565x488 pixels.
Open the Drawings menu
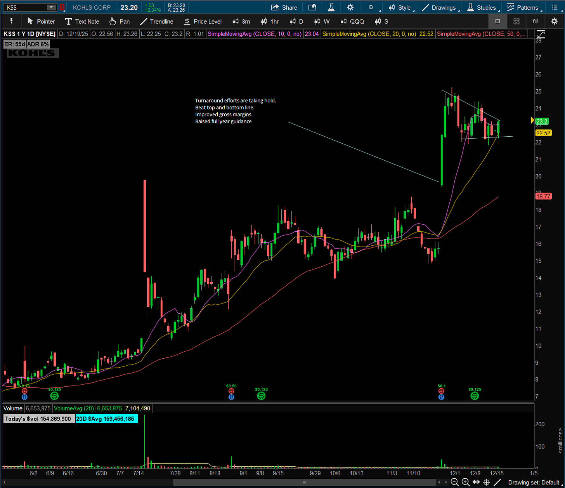point(440,7)
